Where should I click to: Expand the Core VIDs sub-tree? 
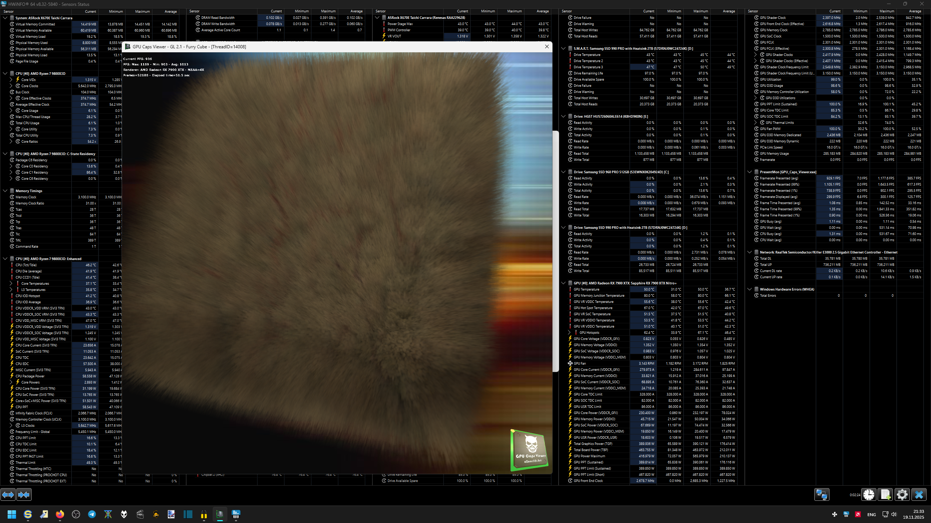(x=11, y=80)
